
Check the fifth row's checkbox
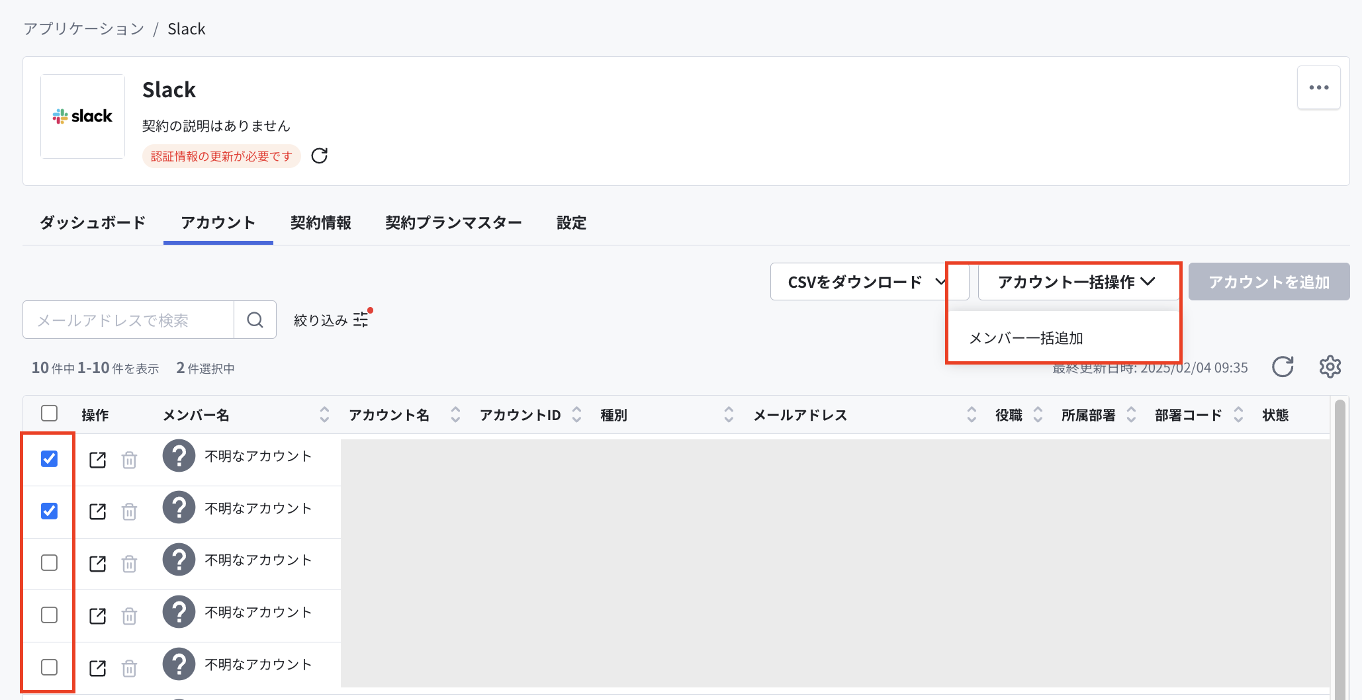point(49,667)
